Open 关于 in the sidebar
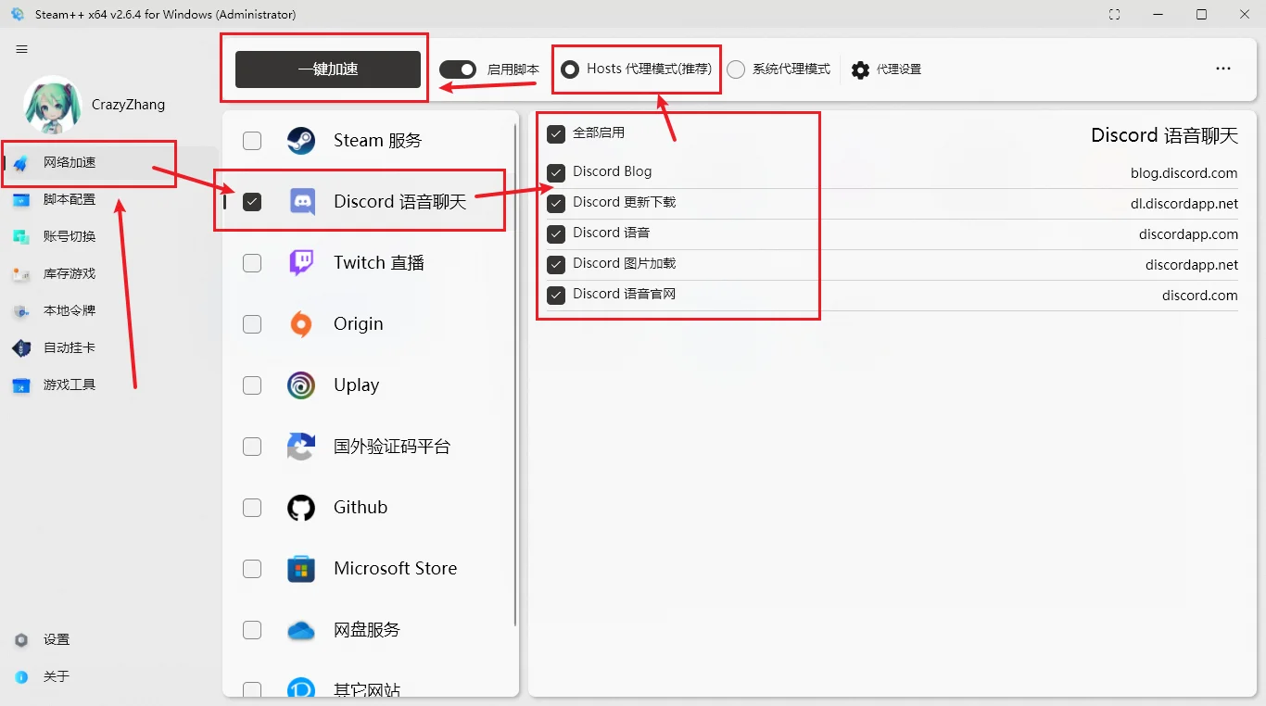 click(x=109, y=677)
